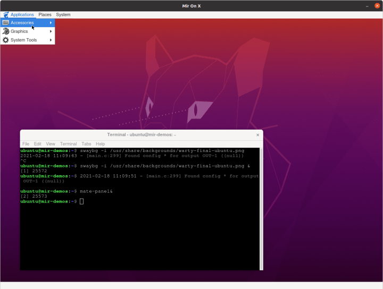Viewport: 383px width, 289px height.
Task: Open the Places menu
Action: click(x=45, y=15)
